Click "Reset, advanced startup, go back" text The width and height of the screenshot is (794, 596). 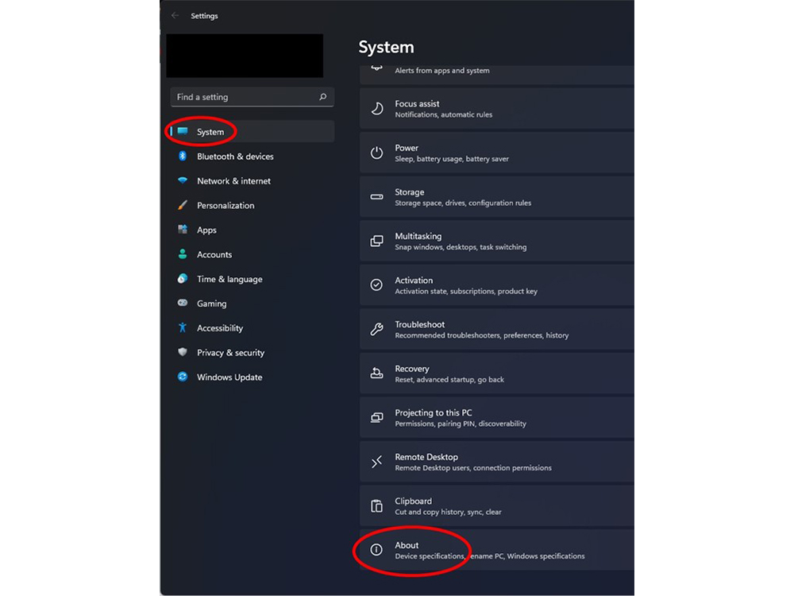tap(449, 379)
